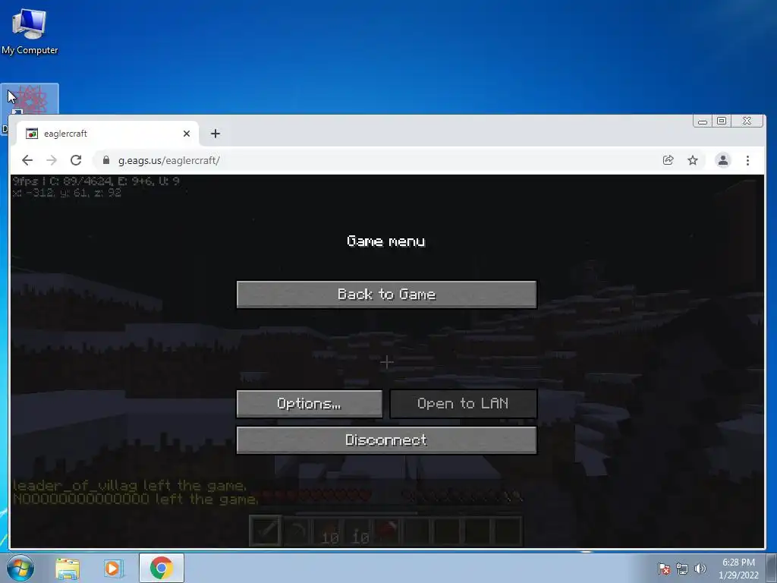The height and width of the screenshot is (583, 777).
Task: Reload the eaglercraft page
Action: click(x=76, y=160)
